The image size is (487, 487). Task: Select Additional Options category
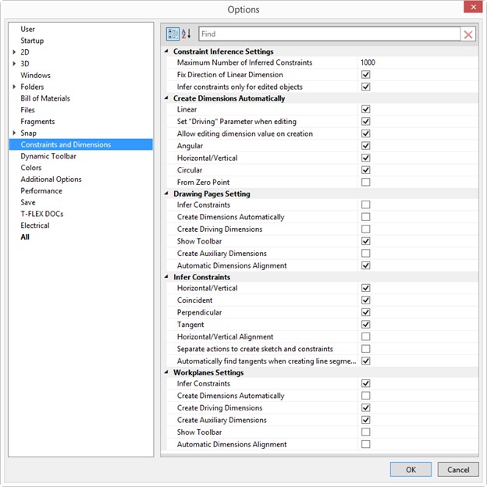point(52,180)
